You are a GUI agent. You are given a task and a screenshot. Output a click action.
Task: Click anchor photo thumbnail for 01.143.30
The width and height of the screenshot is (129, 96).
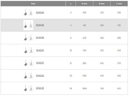(25, 88)
